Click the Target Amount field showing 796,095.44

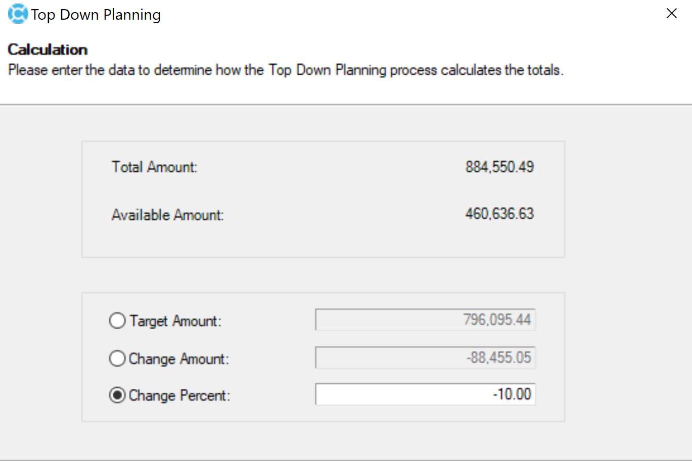[x=425, y=320]
